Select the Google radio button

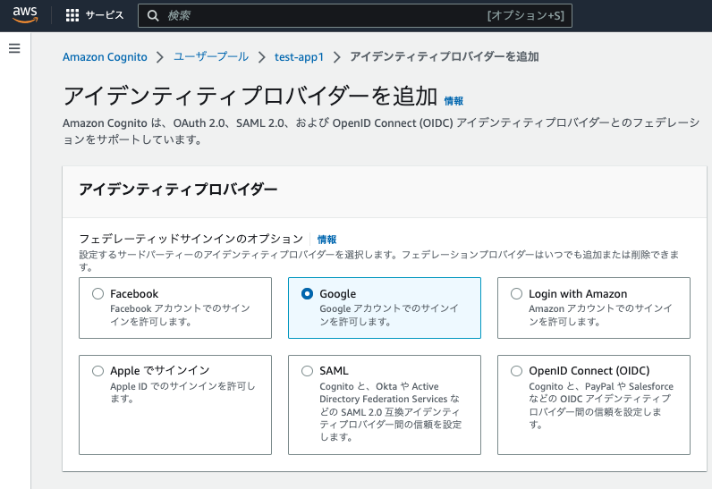[x=308, y=293]
